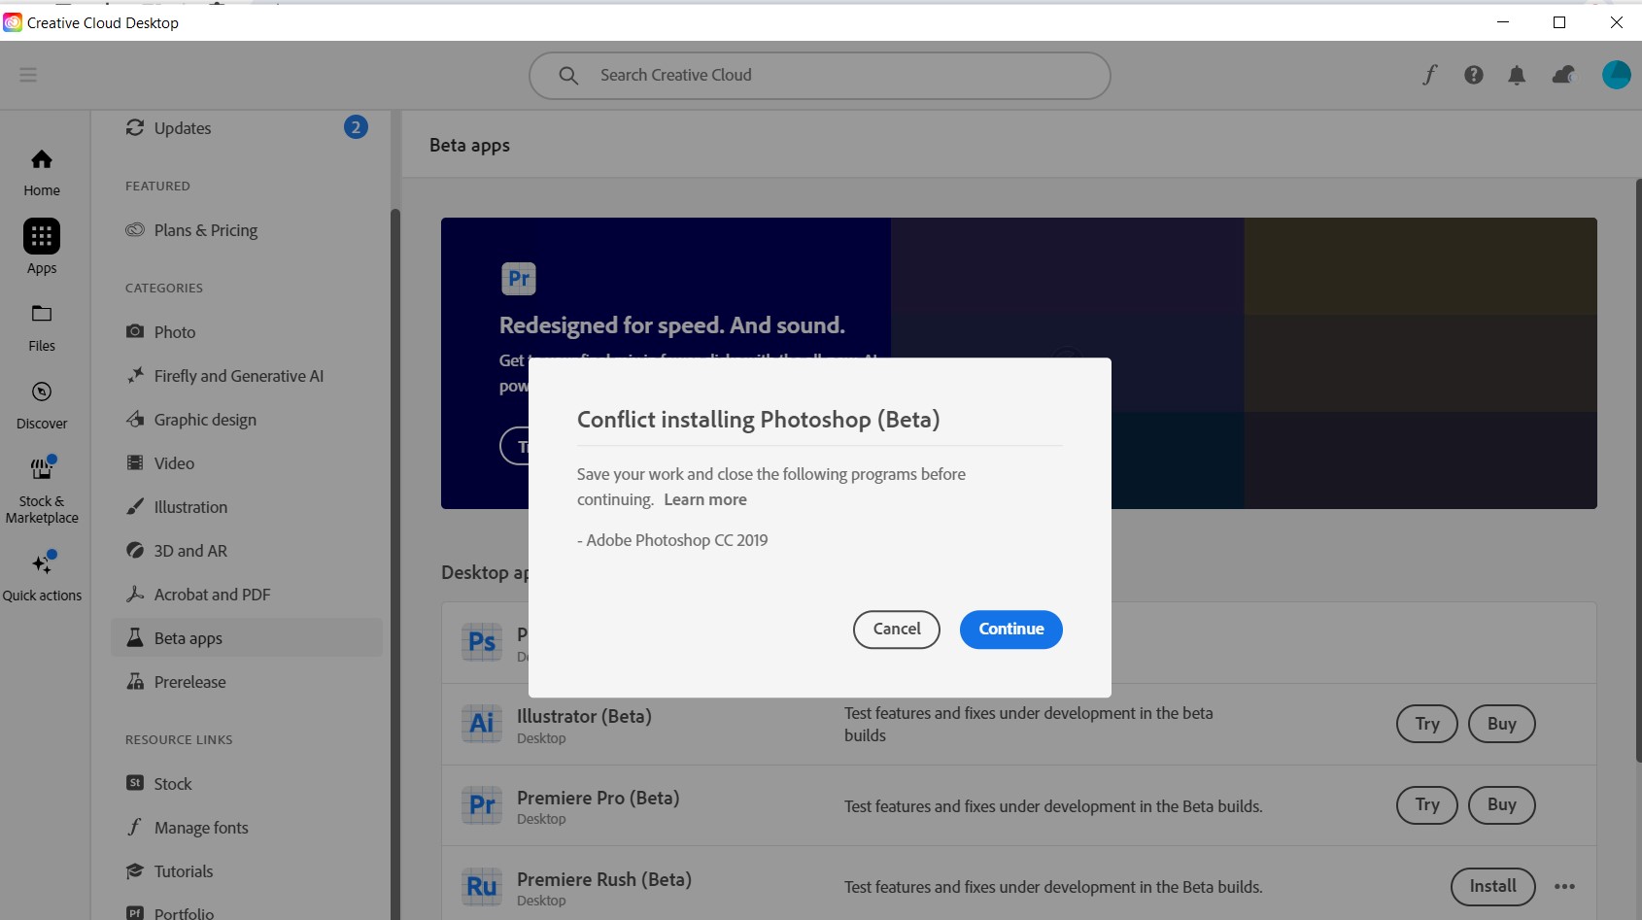Open Updates in the sidebar

coord(183,128)
